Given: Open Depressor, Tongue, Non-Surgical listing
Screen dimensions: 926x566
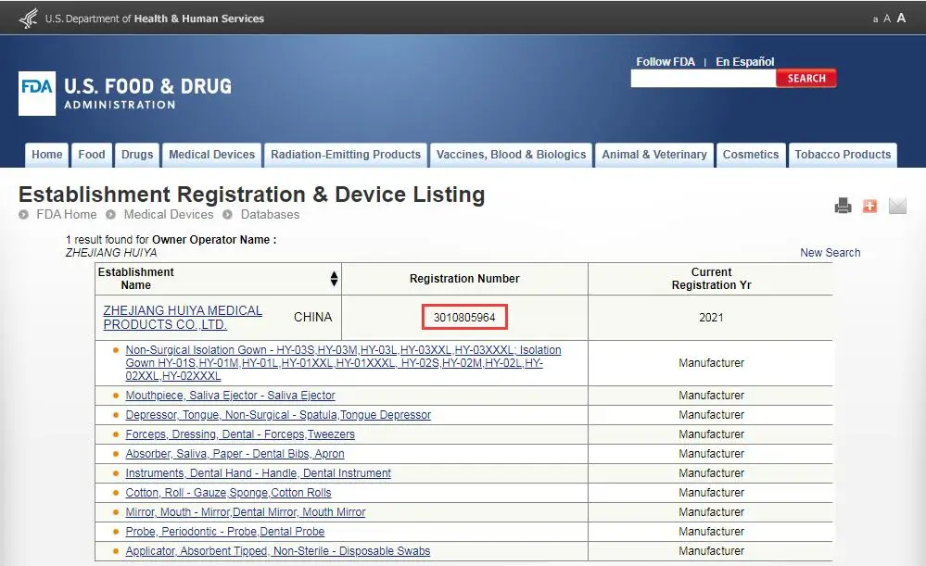Looking at the screenshot, I should click(x=278, y=415).
